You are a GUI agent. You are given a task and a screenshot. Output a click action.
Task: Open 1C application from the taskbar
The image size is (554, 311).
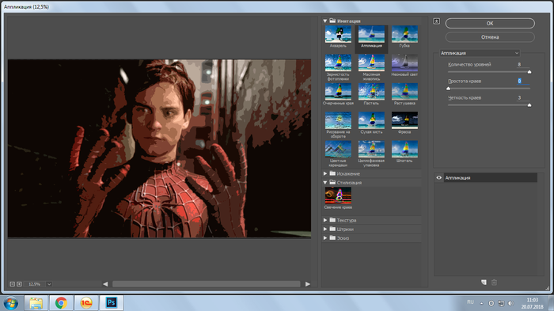click(86, 303)
